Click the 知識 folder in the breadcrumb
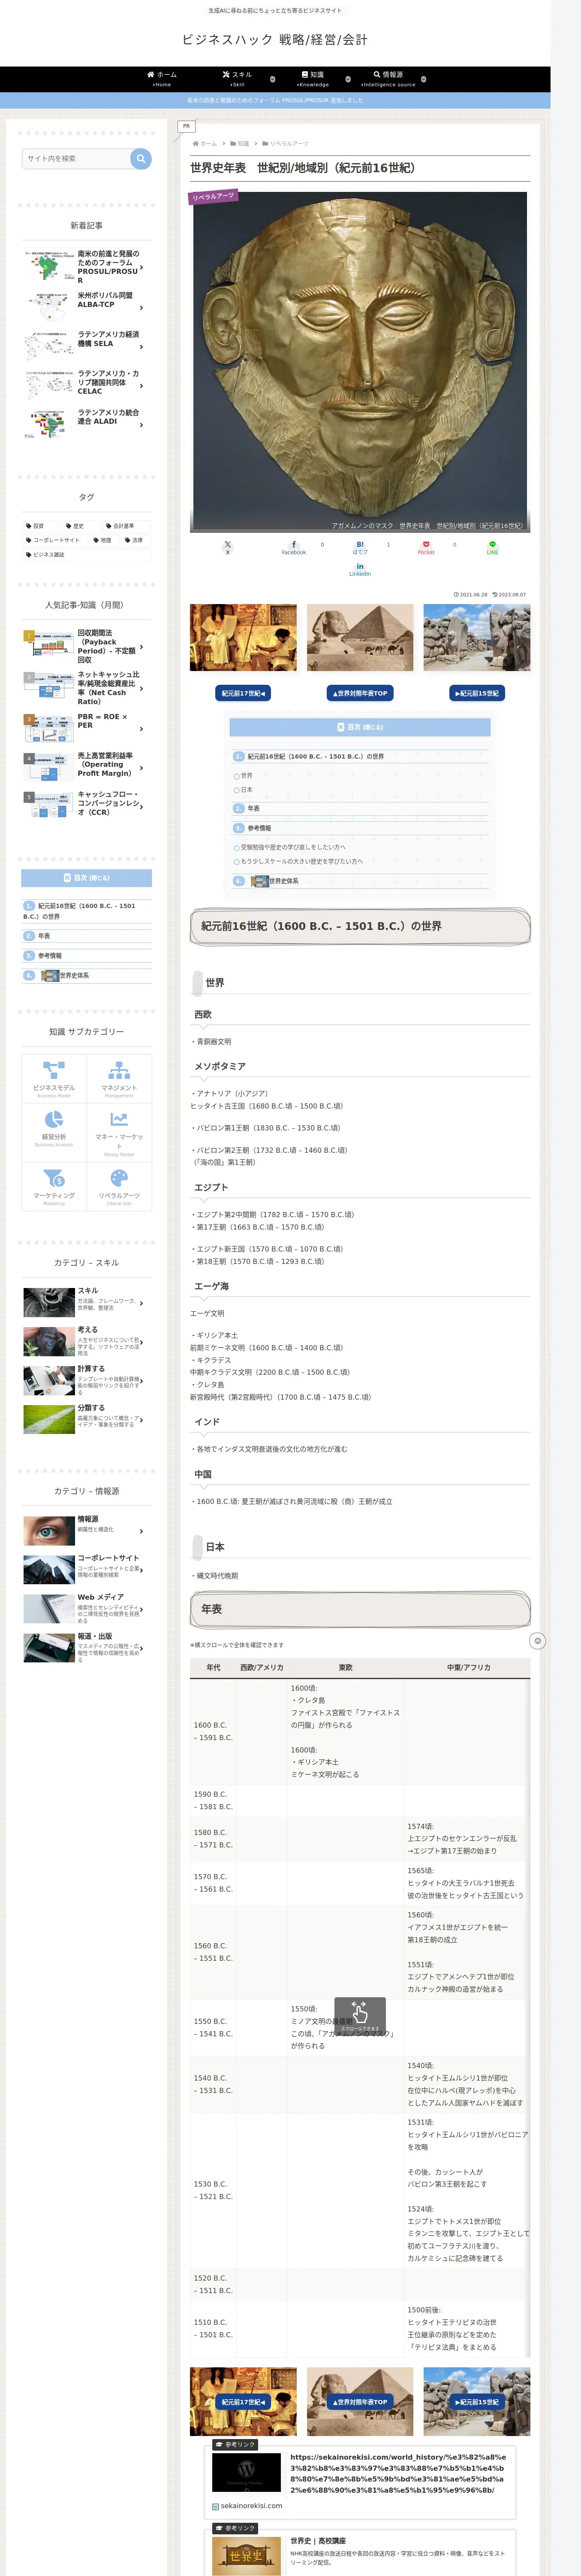 point(240,144)
